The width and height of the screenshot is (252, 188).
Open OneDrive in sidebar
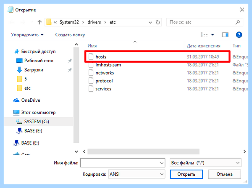point(31,100)
